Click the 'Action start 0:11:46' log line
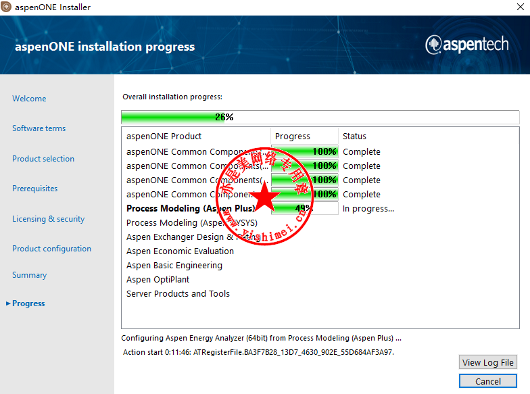Image resolution: width=530 pixels, height=394 pixels. [x=258, y=352]
